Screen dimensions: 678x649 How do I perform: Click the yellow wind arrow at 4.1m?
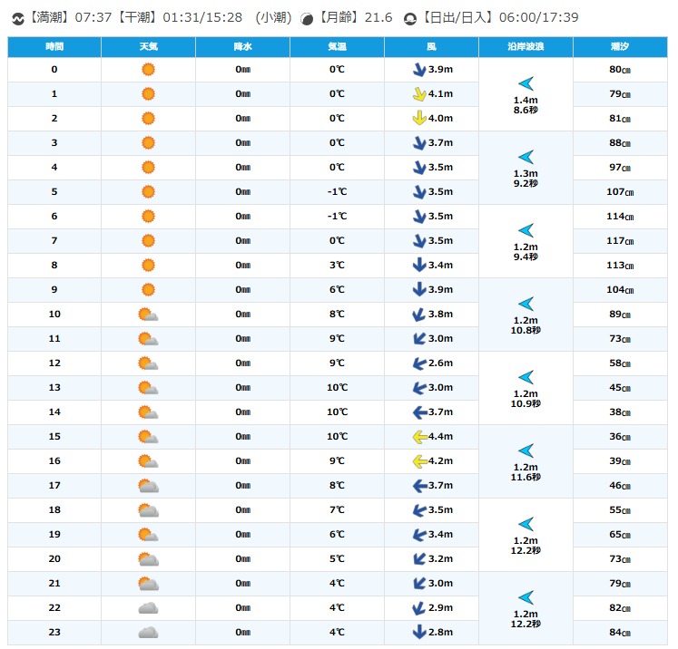click(x=419, y=94)
